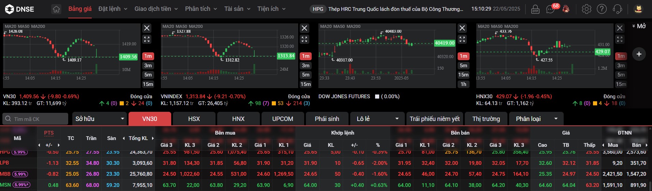Open the help question mark icon

(x=602, y=9)
